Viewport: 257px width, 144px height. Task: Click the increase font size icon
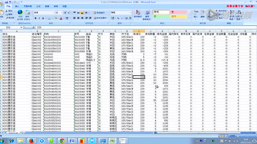click(x=65, y=12)
